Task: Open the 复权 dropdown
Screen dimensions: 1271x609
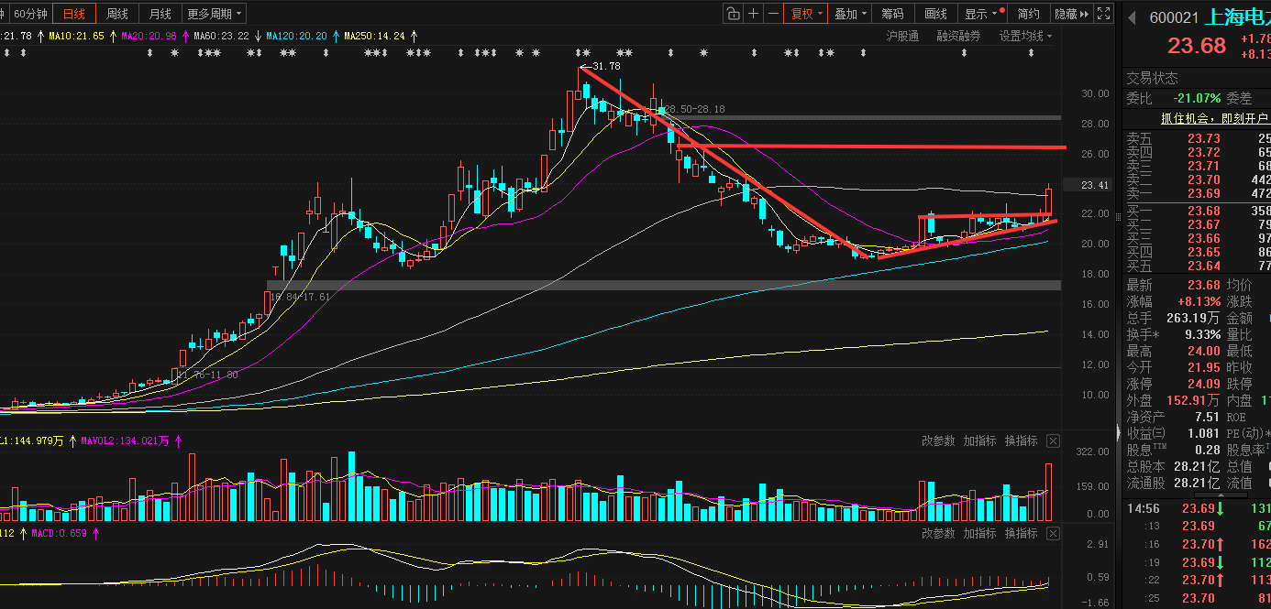Action: tap(806, 14)
